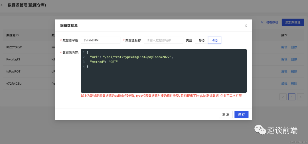
Task: Click 编辑 for row Kwdrbgt3
Action: (284, 59)
